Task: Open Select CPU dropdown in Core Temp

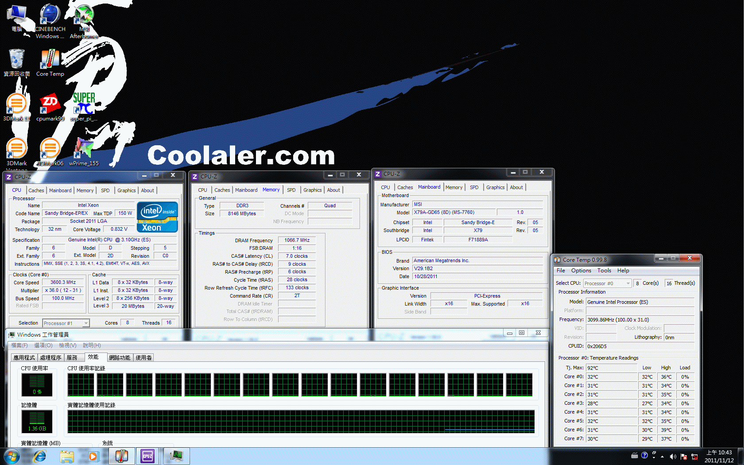Action: pos(607,283)
